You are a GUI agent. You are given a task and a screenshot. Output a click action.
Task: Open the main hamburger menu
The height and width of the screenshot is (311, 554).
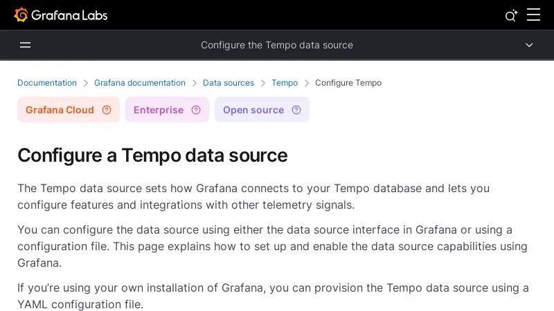[533, 15]
